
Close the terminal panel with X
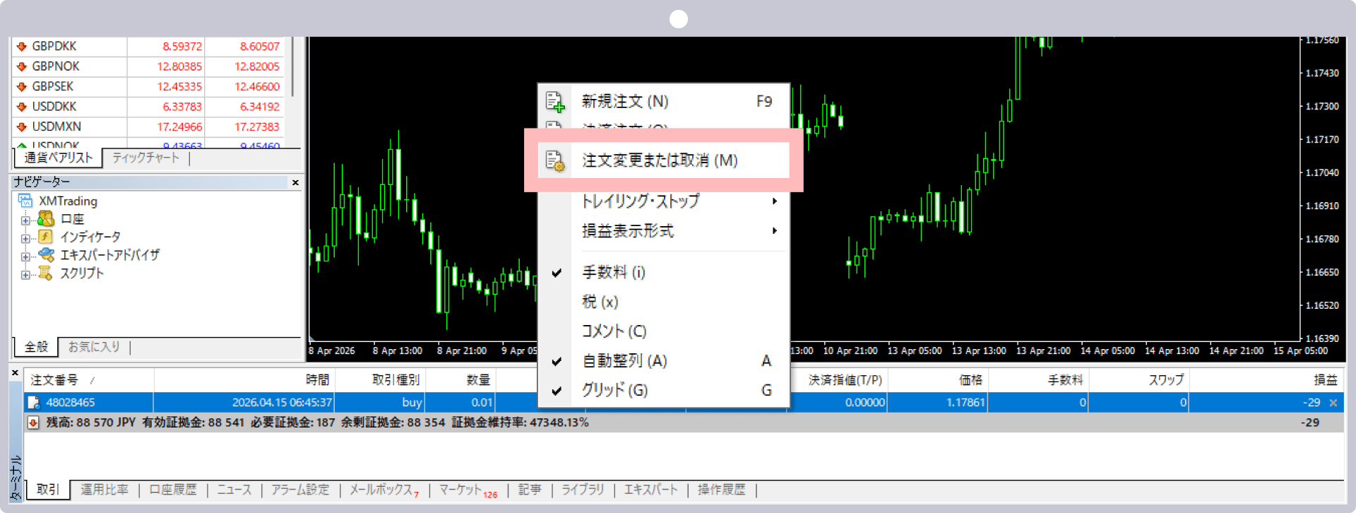coord(15,372)
